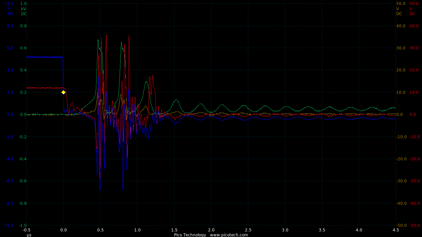Select the red channel's DC coupling label
The width and height of the screenshot is (422, 237).
point(412,14)
